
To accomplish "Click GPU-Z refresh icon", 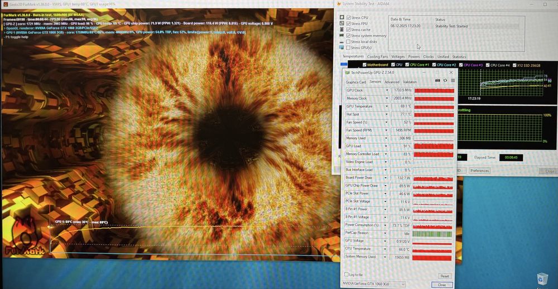I will click(445, 81).
